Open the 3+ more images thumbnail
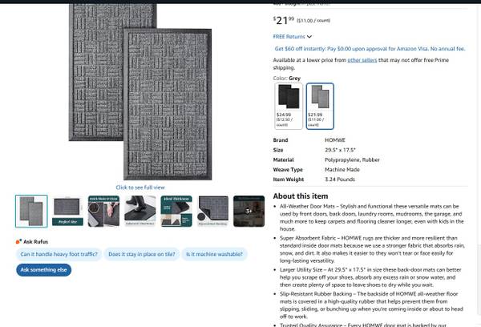 point(249,211)
